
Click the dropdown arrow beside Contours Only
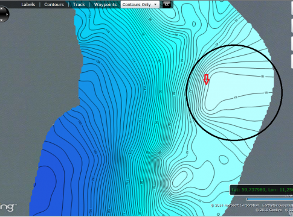(155, 4)
